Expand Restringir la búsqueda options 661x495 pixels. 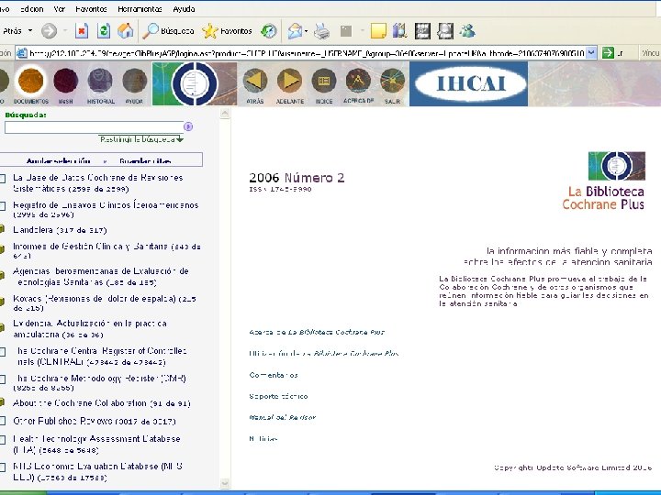coord(141,139)
